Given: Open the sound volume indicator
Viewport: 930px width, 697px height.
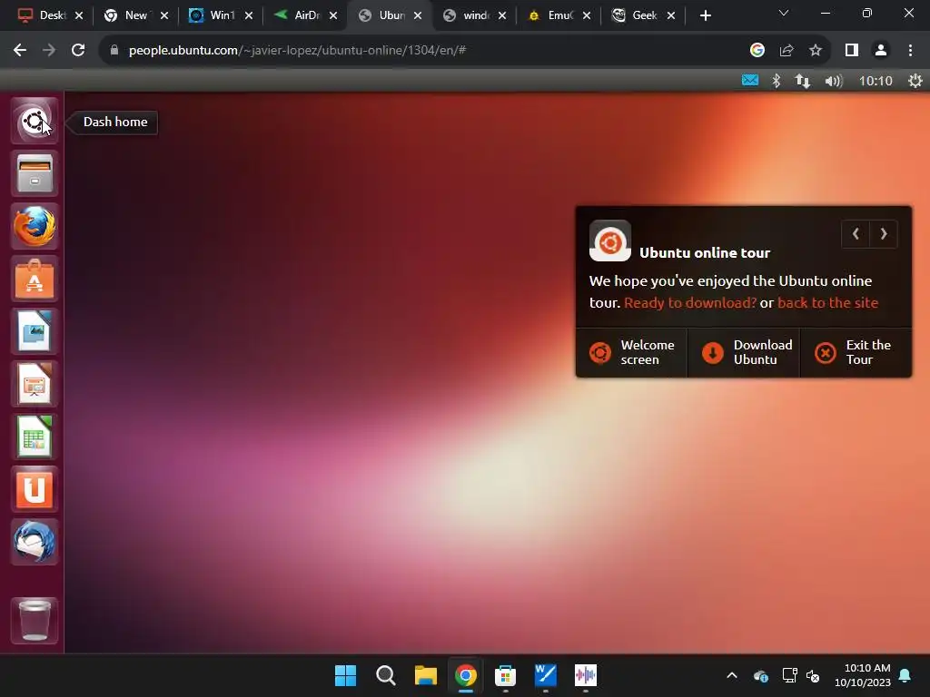Looking at the screenshot, I should tap(834, 81).
